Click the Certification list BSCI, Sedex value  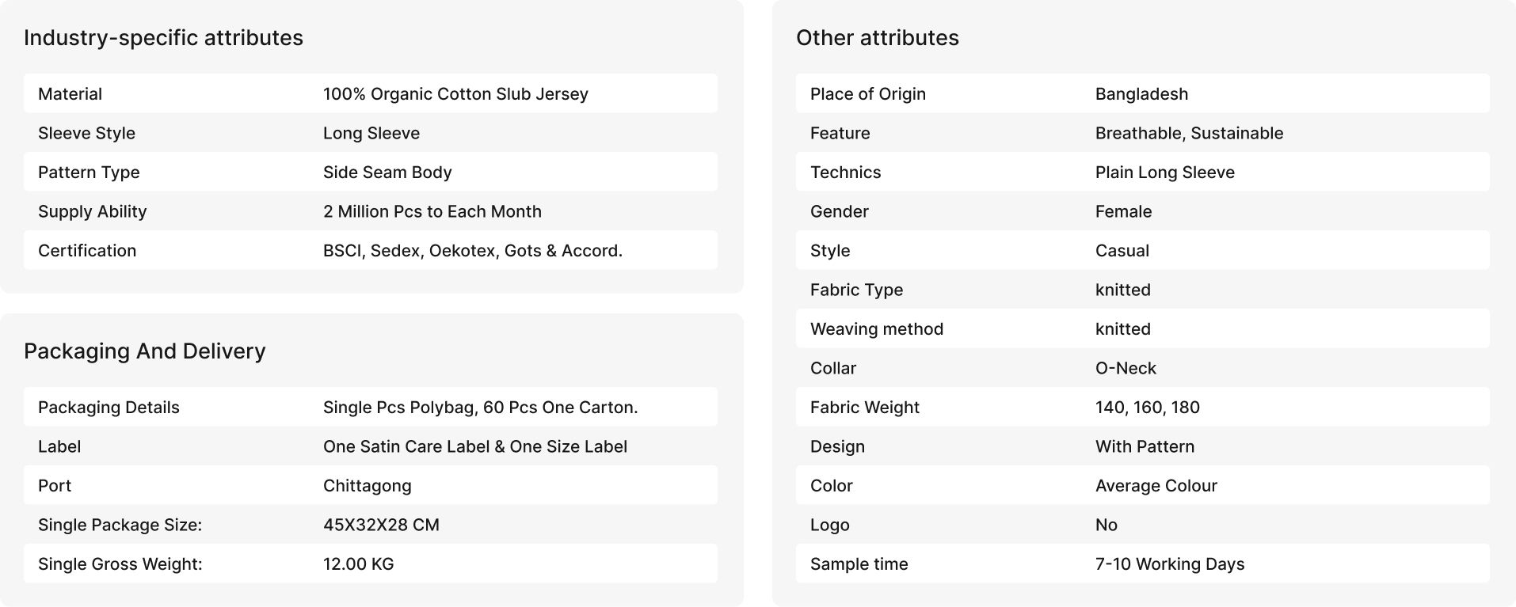point(472,251)
